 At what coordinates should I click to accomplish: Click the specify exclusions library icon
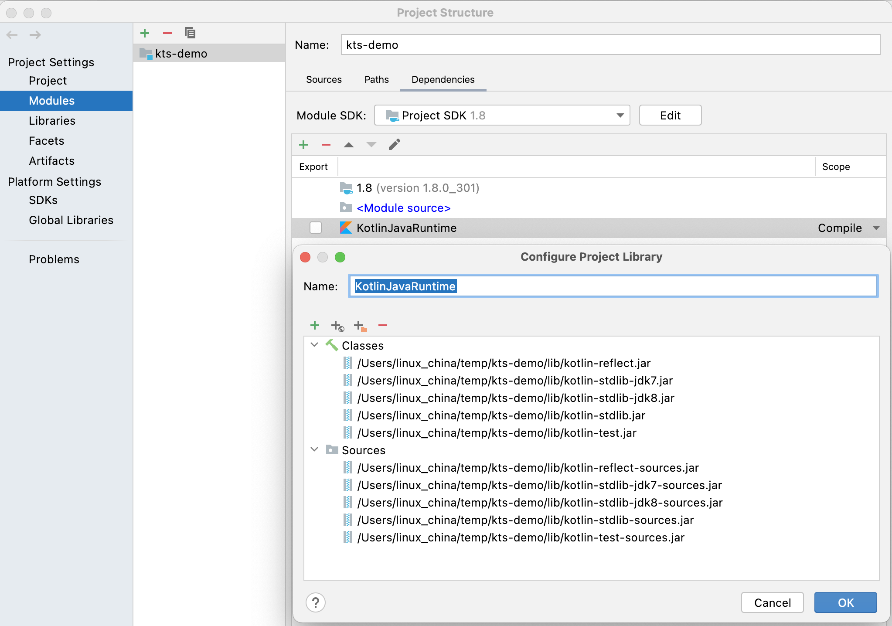[x=360, y=326]
